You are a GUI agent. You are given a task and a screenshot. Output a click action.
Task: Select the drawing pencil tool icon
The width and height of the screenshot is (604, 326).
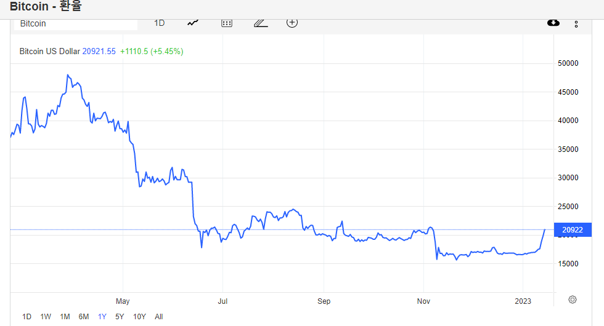pyautogui.click(x=260, y=23)
